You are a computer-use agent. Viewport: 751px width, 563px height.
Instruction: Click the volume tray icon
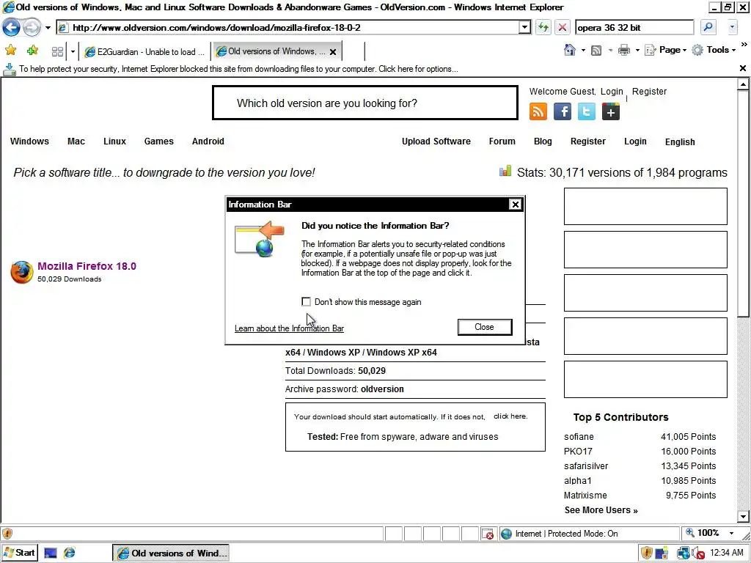click(x=699, y=553)
